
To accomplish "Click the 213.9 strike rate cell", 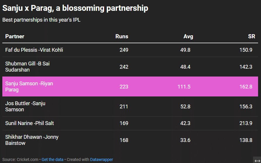I will tap(246, 123).
